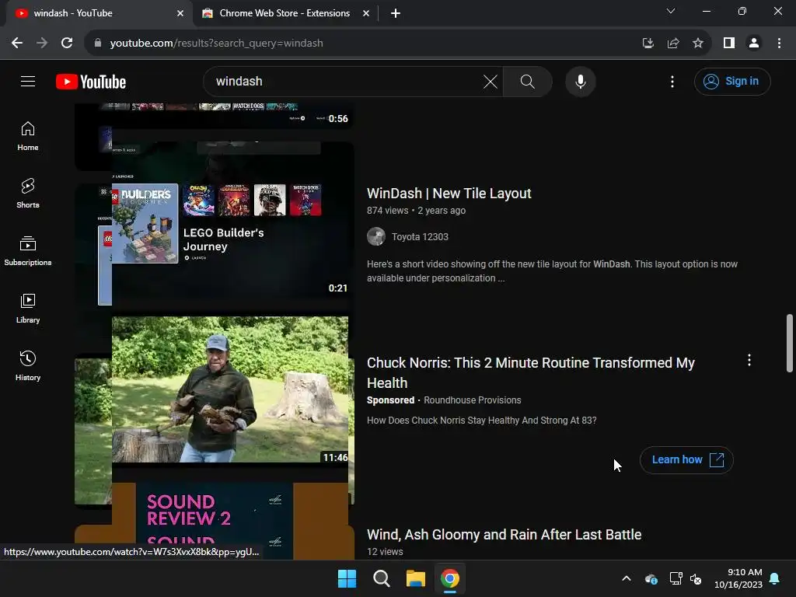Click Sign in button

point(732,81)
